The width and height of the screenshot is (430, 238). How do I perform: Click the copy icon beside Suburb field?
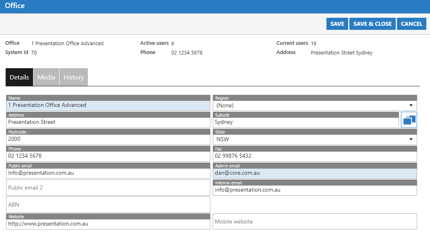click(409, 120)
